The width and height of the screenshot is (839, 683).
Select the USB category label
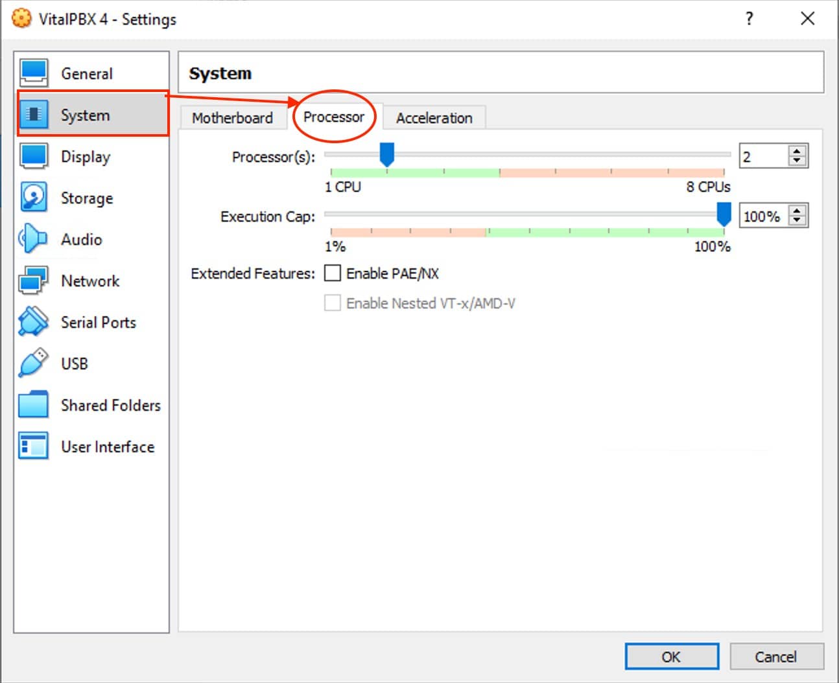(75, 364)
